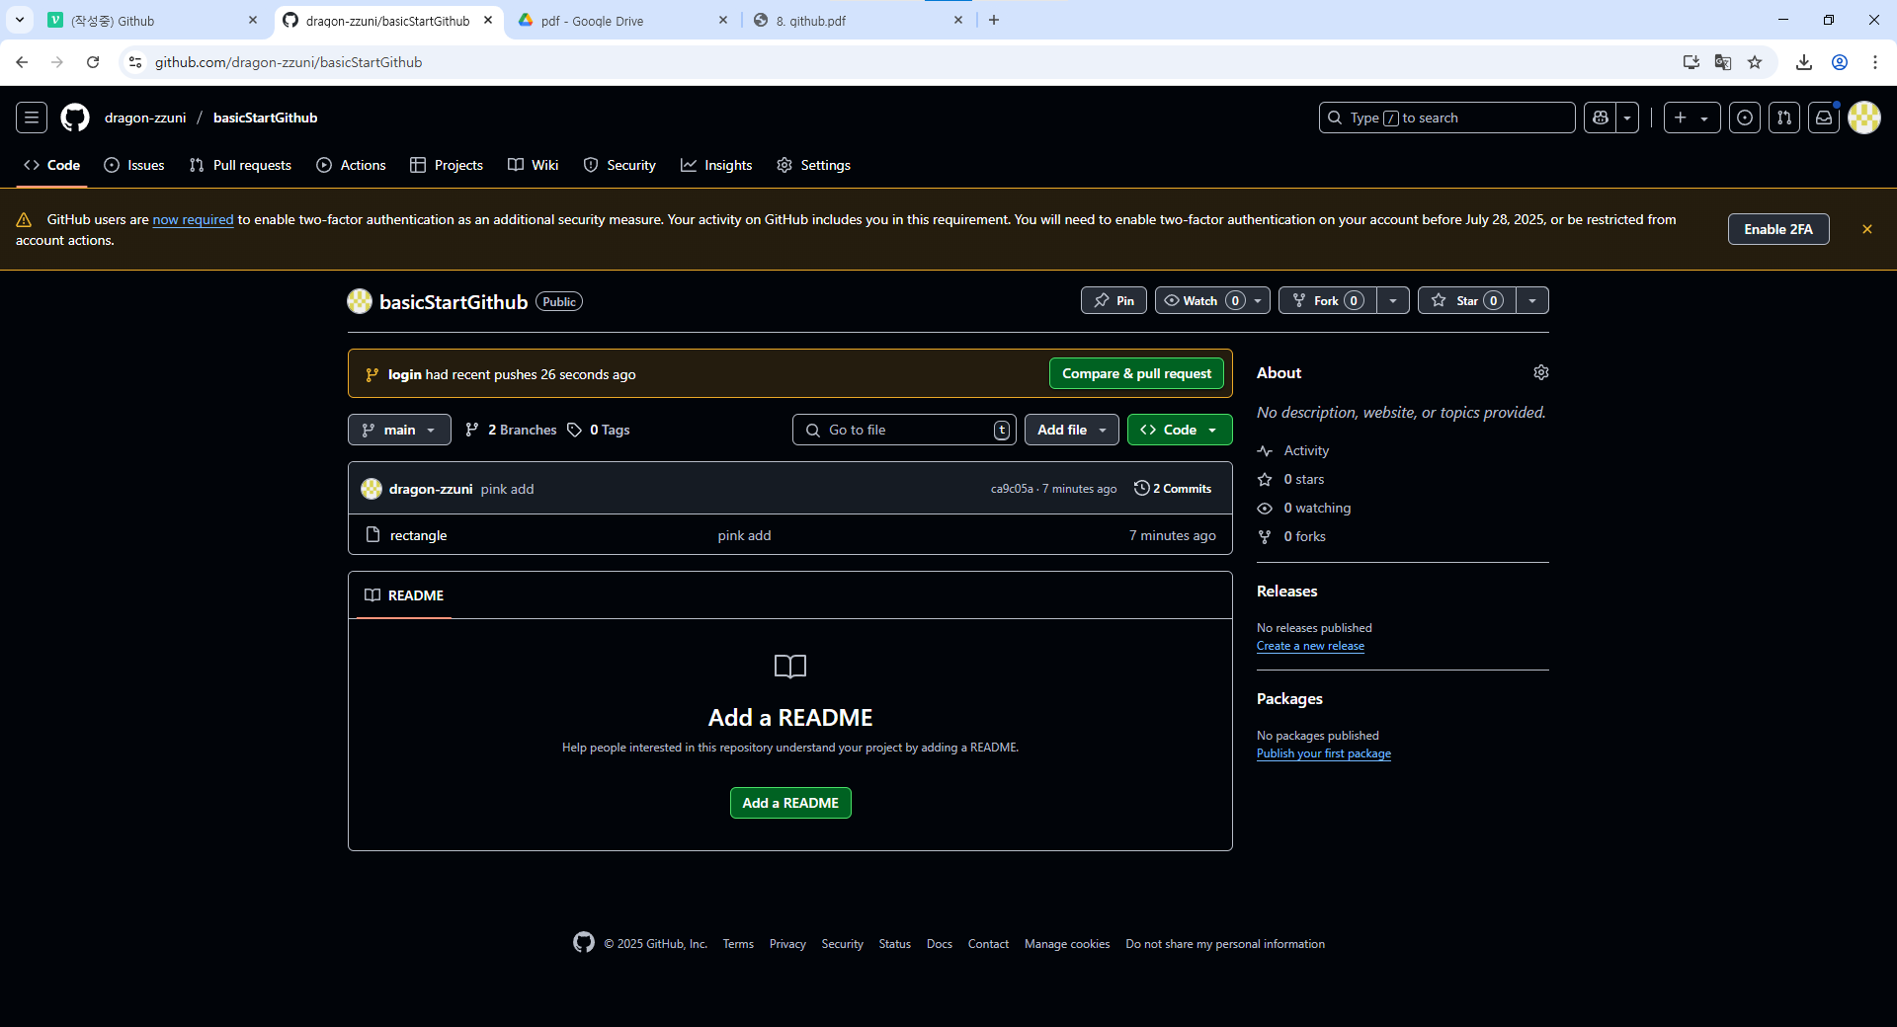The image size is (1897, 1027).
Task: Click the install app icon in address bar
Action: (1691, 62)
